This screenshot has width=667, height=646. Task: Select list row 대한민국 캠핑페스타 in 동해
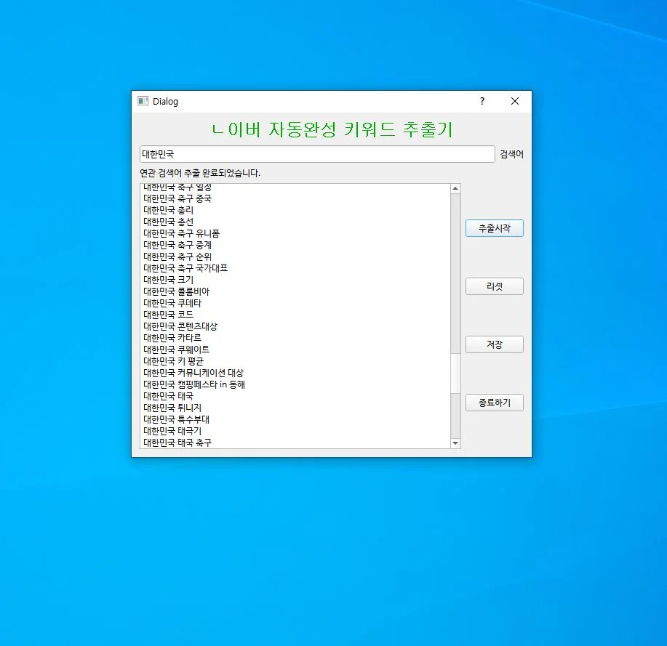click(x=295, y=384)
